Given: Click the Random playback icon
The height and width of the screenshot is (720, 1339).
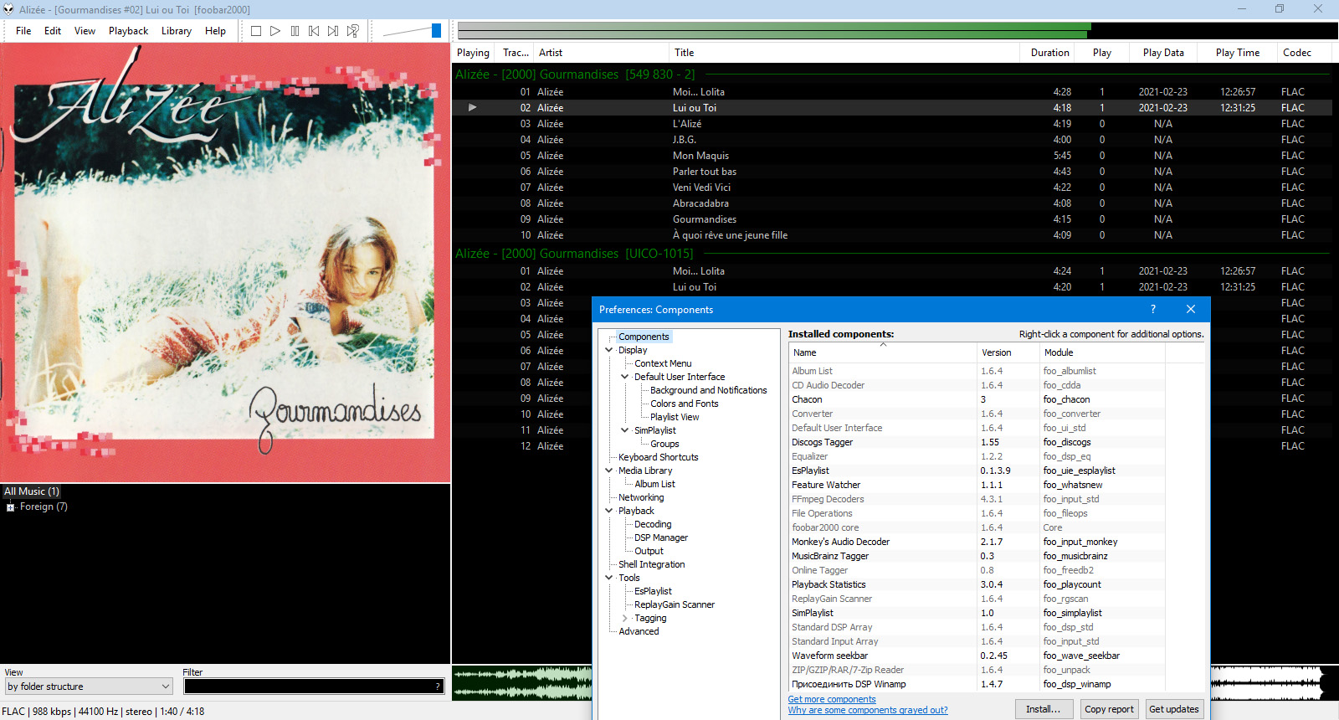Looking at the screenshot, I should tap(353, 31).
